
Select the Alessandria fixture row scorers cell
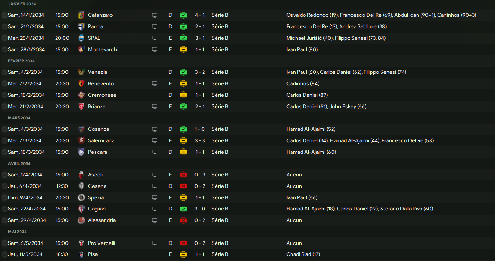(294, 220)
